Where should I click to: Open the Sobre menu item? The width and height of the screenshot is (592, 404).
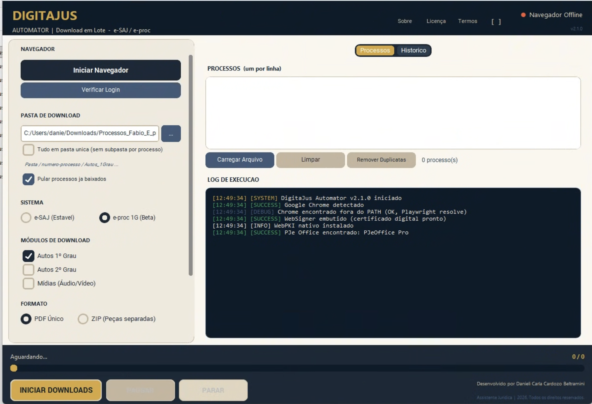pos(405,21)
